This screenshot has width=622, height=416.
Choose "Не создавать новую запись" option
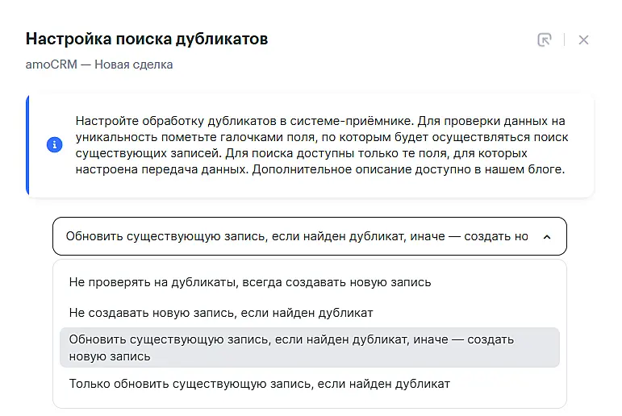[220, 312]
